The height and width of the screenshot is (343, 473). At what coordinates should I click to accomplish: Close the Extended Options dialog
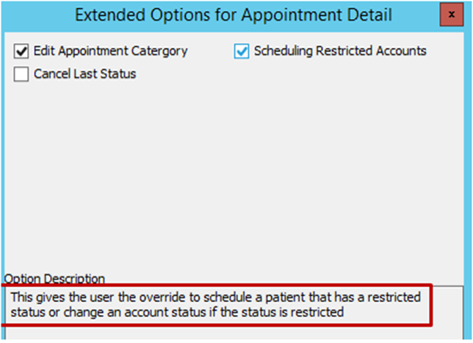click(x=452, y=15)
